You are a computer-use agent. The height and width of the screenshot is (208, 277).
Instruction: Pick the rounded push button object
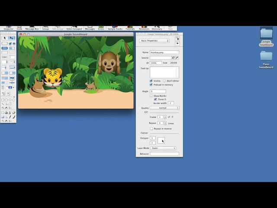(5, 43)
